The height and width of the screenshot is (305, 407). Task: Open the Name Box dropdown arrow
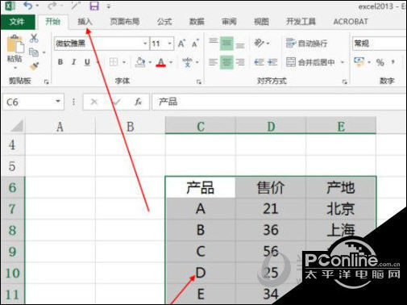(58, 102)
